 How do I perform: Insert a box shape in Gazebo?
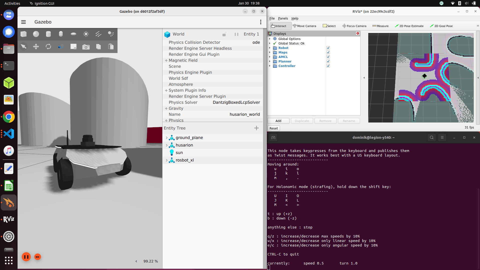click(x=23, y=34)
